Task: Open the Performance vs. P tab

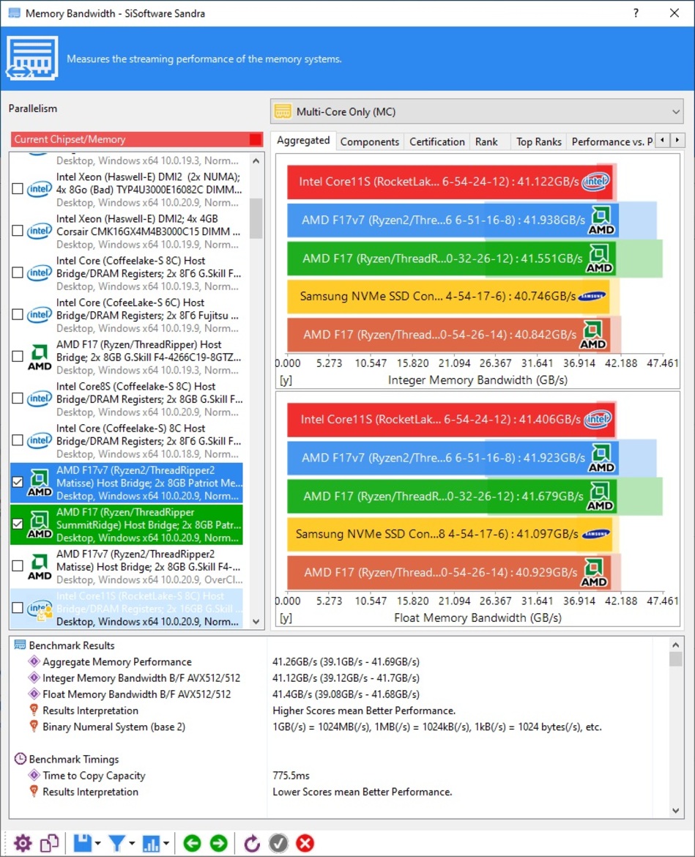Action: coord(612,141)
